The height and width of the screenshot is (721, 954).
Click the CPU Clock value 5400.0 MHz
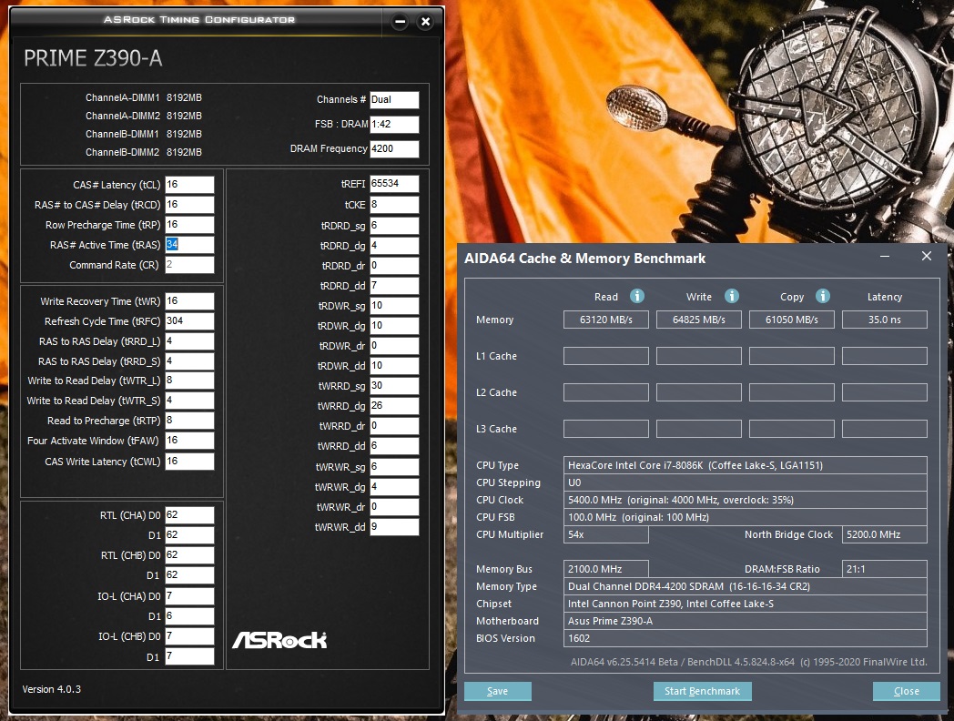[746, 500]
